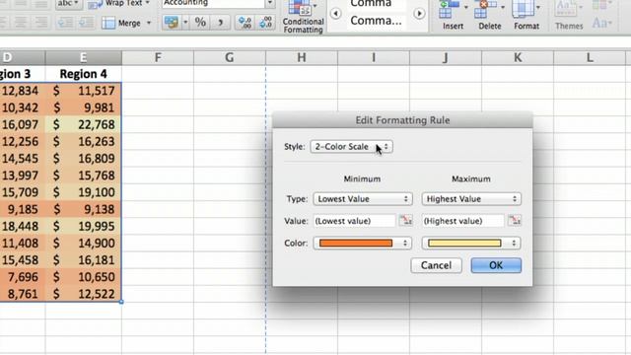This screenshot has height=355, width=631.
Task: Click cell with value 19,100
Action: [x=83, y=192]
